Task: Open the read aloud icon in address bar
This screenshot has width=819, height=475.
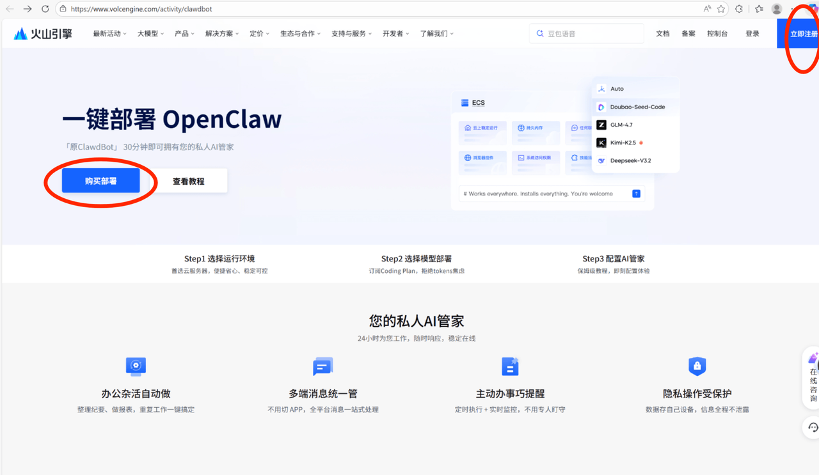Action: [707, 9]
